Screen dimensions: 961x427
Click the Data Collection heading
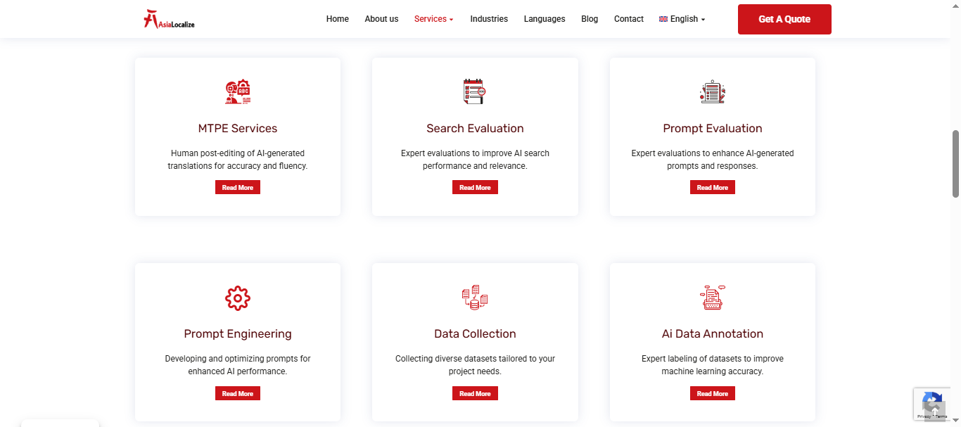click(475, 334)
